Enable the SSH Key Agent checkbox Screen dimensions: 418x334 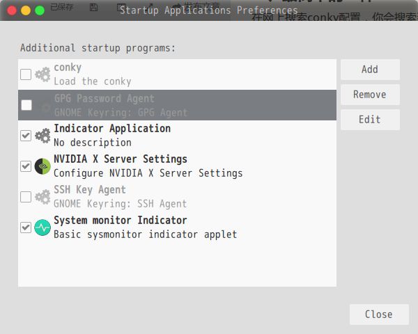pyautogui.click(x=26, y=197)
